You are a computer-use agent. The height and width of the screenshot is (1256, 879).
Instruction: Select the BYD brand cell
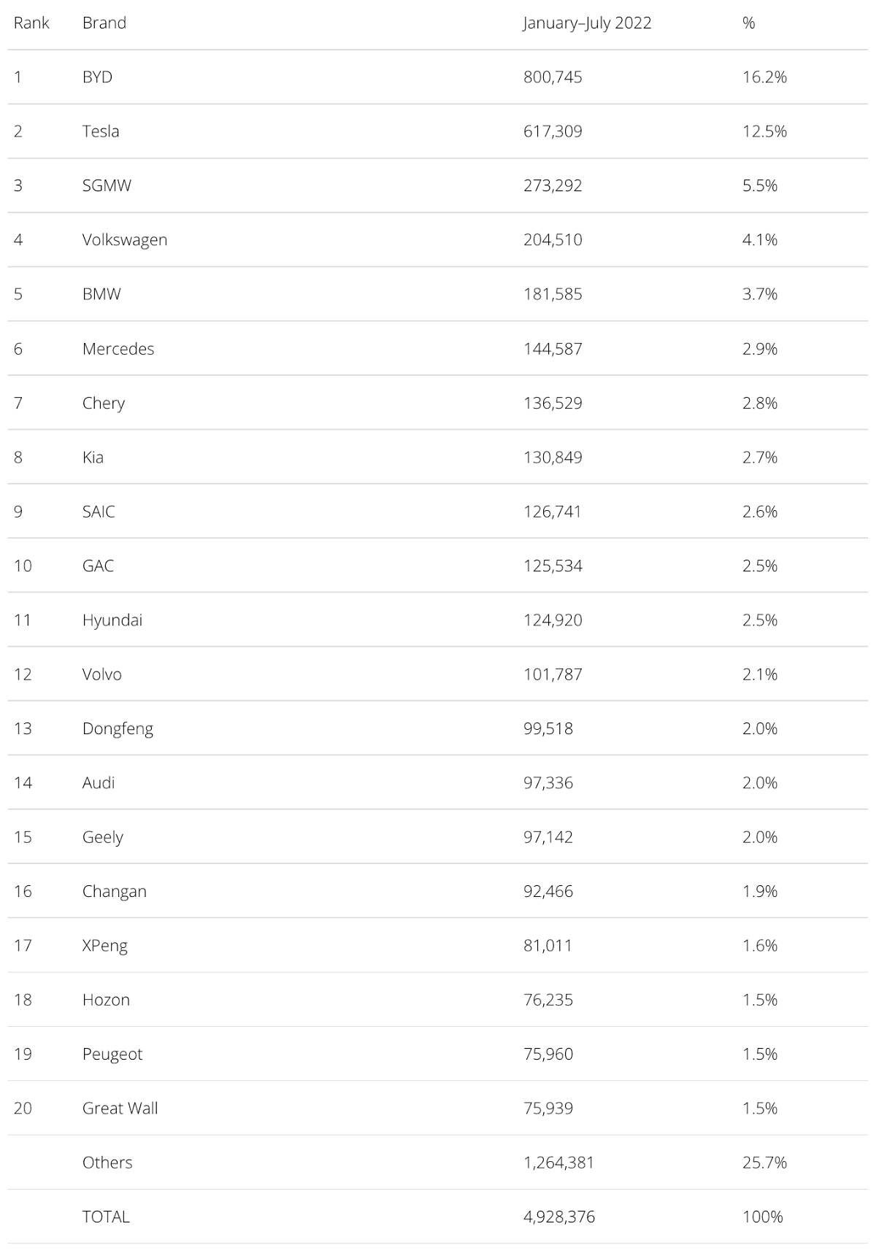pyautogui.click(x=97, y=77)
